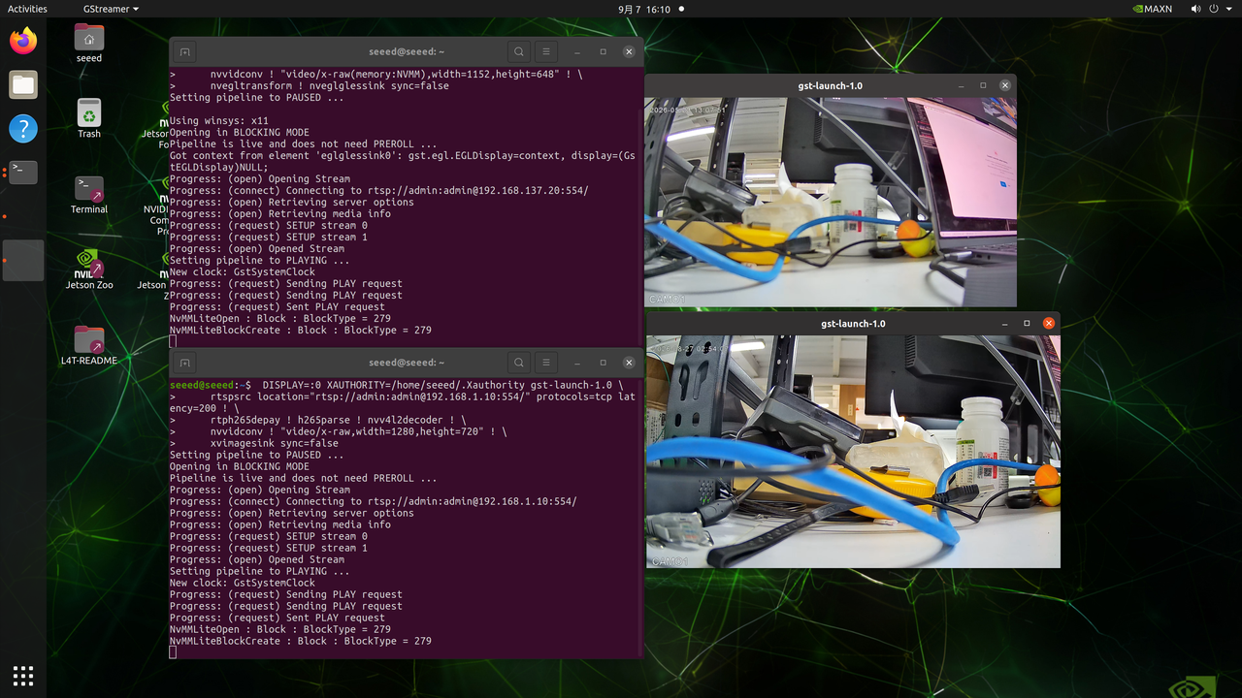Screen dimensions: 1242x698
Task: Open L4T-README folder on desktop
Action: (89, 345)
